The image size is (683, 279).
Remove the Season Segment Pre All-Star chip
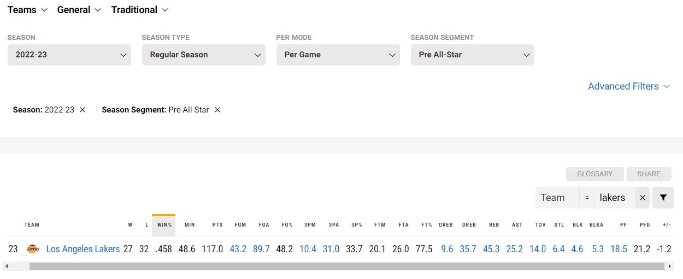pos(217,110)
